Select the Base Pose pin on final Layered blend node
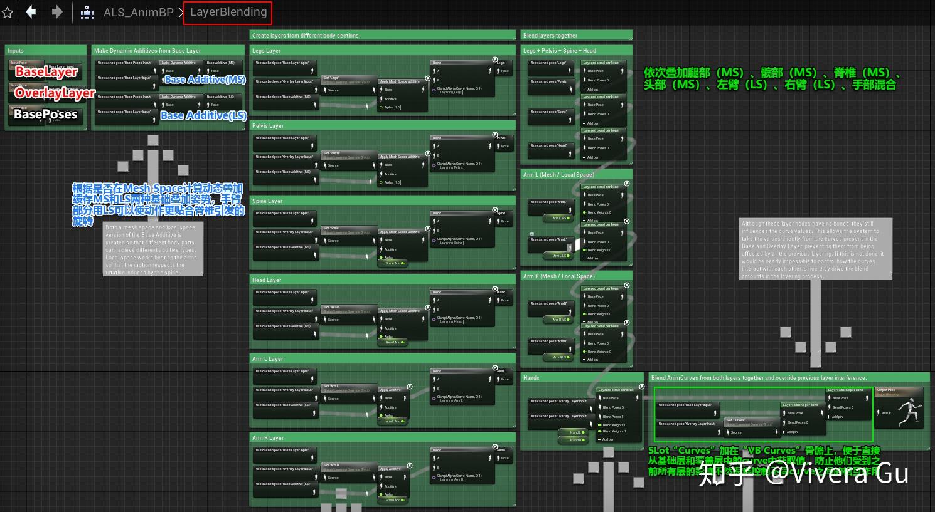 click(x=830, y=398)
